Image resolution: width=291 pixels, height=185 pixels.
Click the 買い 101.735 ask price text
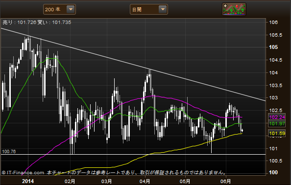pos(54,23)
